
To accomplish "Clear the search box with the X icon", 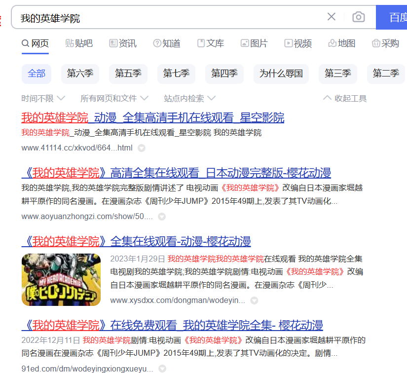I will (332, 17).
